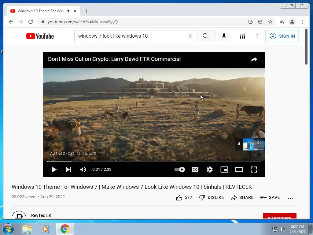Click the RevTec LK channel avatar
Viewport: 313px width, 235px height.
point(19,215)
